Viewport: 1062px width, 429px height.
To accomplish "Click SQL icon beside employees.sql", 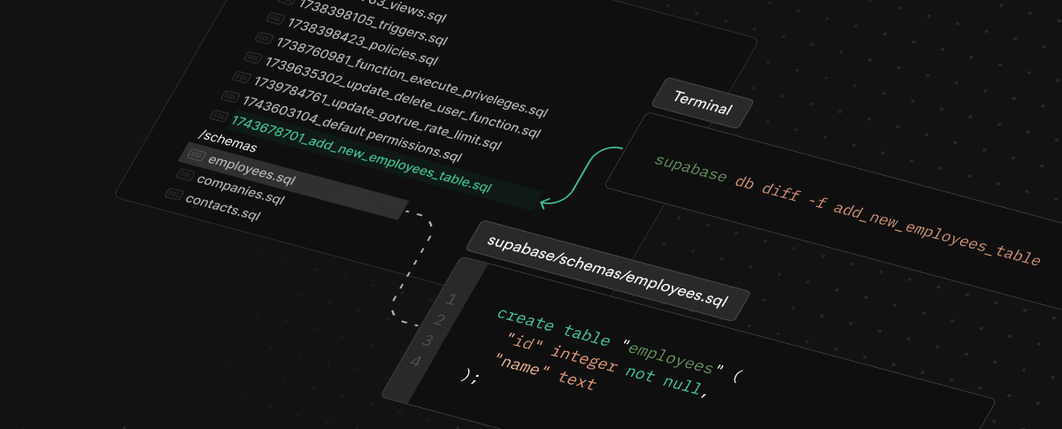I will [196, 155].
